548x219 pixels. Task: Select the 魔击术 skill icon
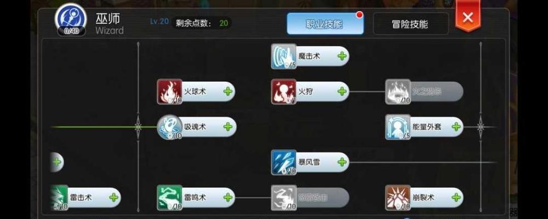pyautogui.click(x=284, y=56)
